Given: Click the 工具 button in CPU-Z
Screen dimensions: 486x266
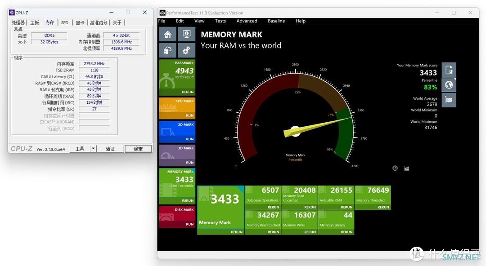Looking at the screenshot, I should pyautogui.click(x=80, y=149).
